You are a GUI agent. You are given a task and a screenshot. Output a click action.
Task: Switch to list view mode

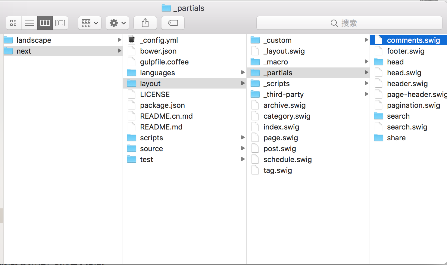pyautogui.click(x=30, y=23)
